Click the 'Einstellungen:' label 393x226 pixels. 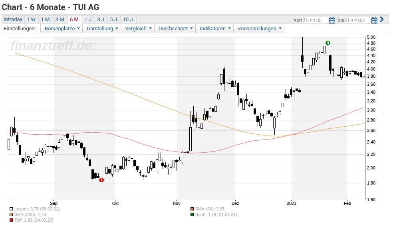click(x=20, y=29)
